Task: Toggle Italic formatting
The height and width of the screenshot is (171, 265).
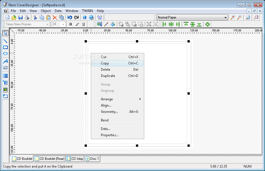Action: [77, 24]
